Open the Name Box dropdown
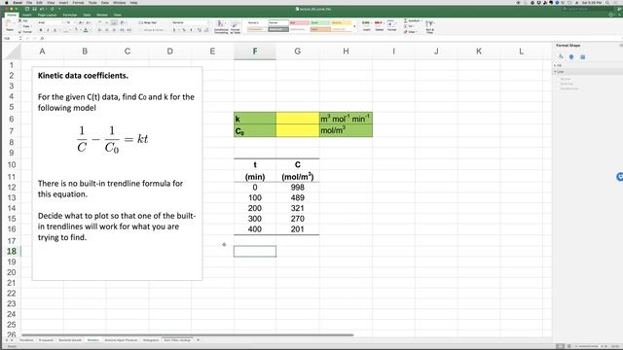The height and width of the screenshot is (350, 623). click(x=20, y=38)
